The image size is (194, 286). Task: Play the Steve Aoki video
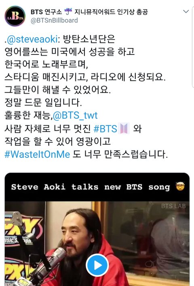(97, 265)
